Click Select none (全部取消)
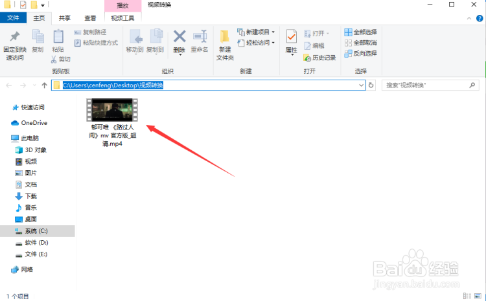This screenshot has width=486, height=301. click(361, 43)
